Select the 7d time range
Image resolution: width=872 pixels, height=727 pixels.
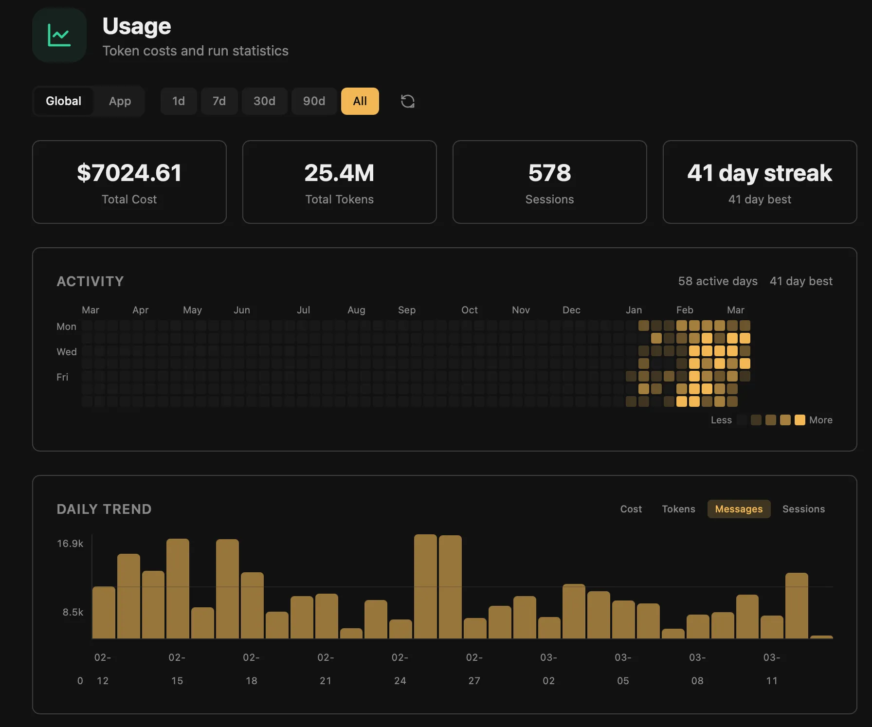click(x=219, y=101)
